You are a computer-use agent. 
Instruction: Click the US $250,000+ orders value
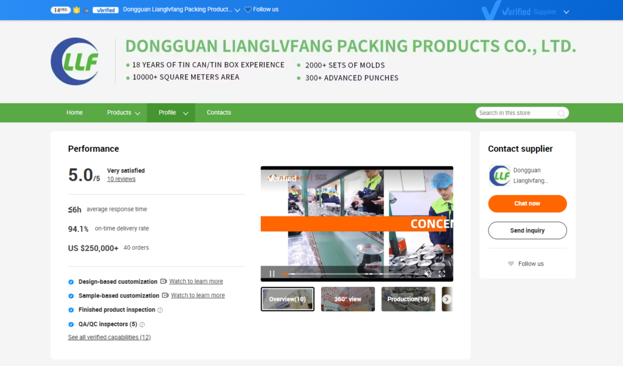[x=93, y=249]
